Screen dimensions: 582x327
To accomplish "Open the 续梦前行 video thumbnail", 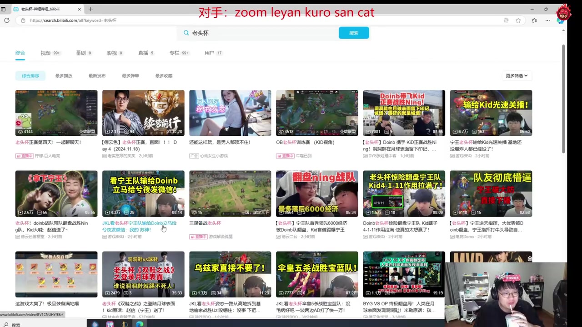I will click(143, 113).
